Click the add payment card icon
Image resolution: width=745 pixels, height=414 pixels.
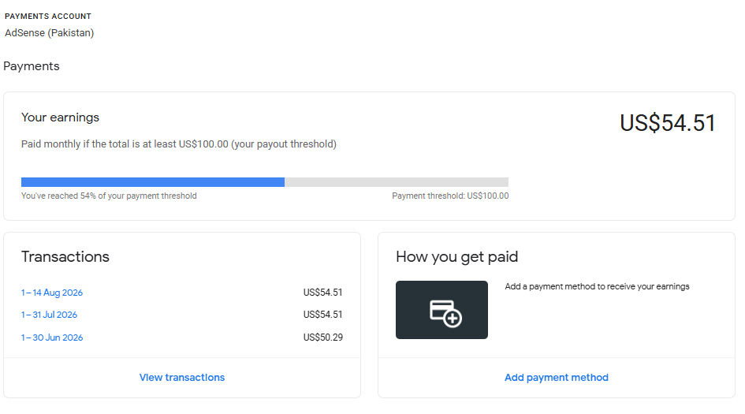pyautogui.click(x=441, y=310)
